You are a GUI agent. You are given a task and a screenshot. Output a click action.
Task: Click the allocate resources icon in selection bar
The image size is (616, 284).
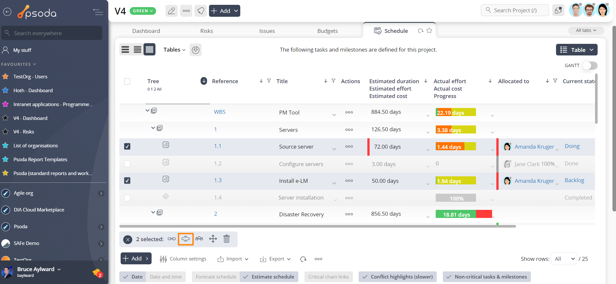pos(199,239)
